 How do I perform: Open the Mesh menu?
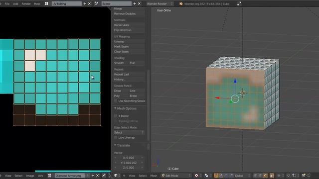[x=154, y=176]
